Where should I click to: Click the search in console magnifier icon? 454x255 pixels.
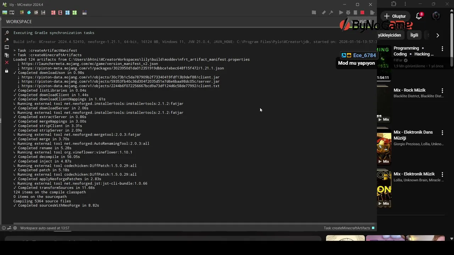click(6, 33)
